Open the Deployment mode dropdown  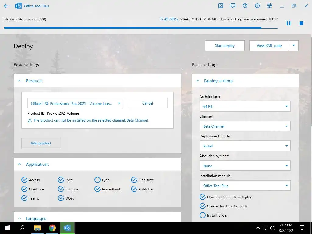click(245, 146)
